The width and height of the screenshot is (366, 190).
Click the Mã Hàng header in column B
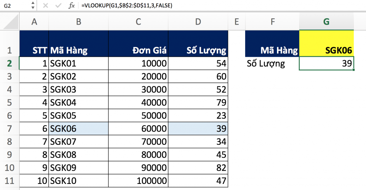pyautogui.click(x=78, y=50)
